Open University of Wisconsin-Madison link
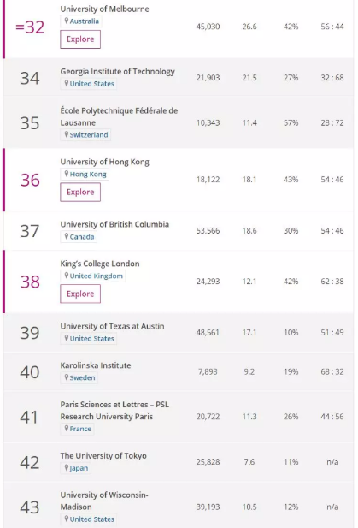358x528 pixels. [104, 501]
